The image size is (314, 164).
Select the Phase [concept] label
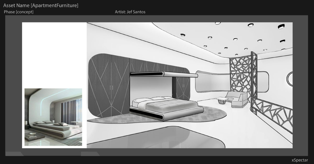[19, 12]
